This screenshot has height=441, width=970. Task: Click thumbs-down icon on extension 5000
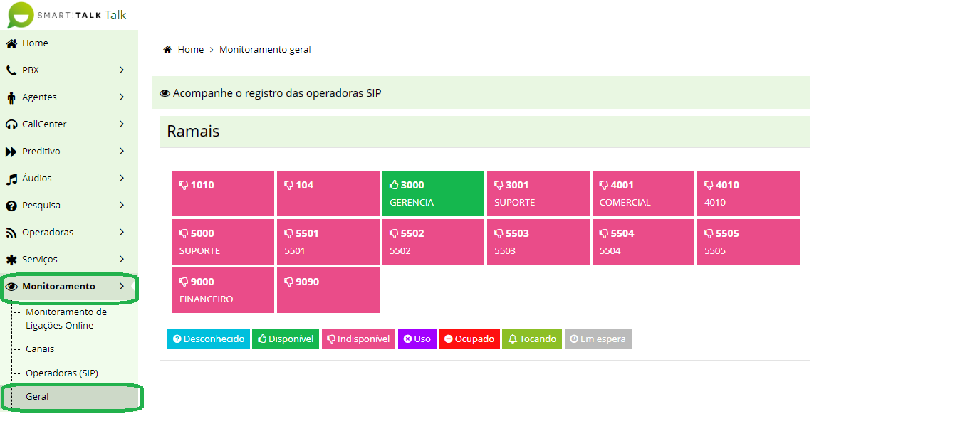coord(184,233)
